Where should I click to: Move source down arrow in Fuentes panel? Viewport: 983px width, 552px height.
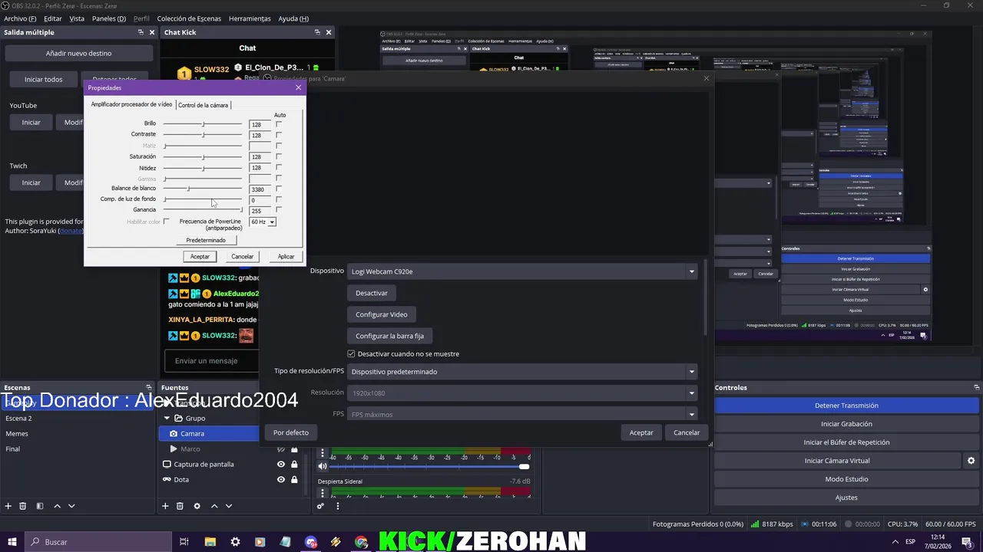(x=228, y=506)
